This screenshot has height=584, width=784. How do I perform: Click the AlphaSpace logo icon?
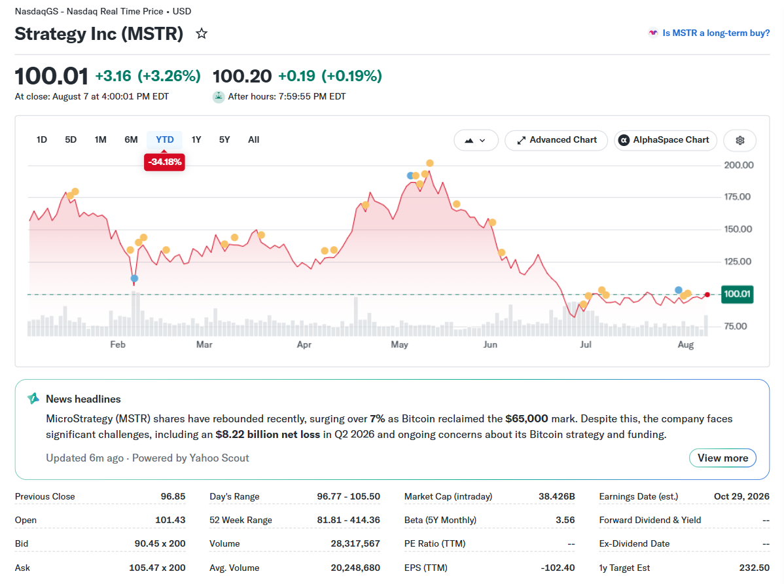click(624, 140)
